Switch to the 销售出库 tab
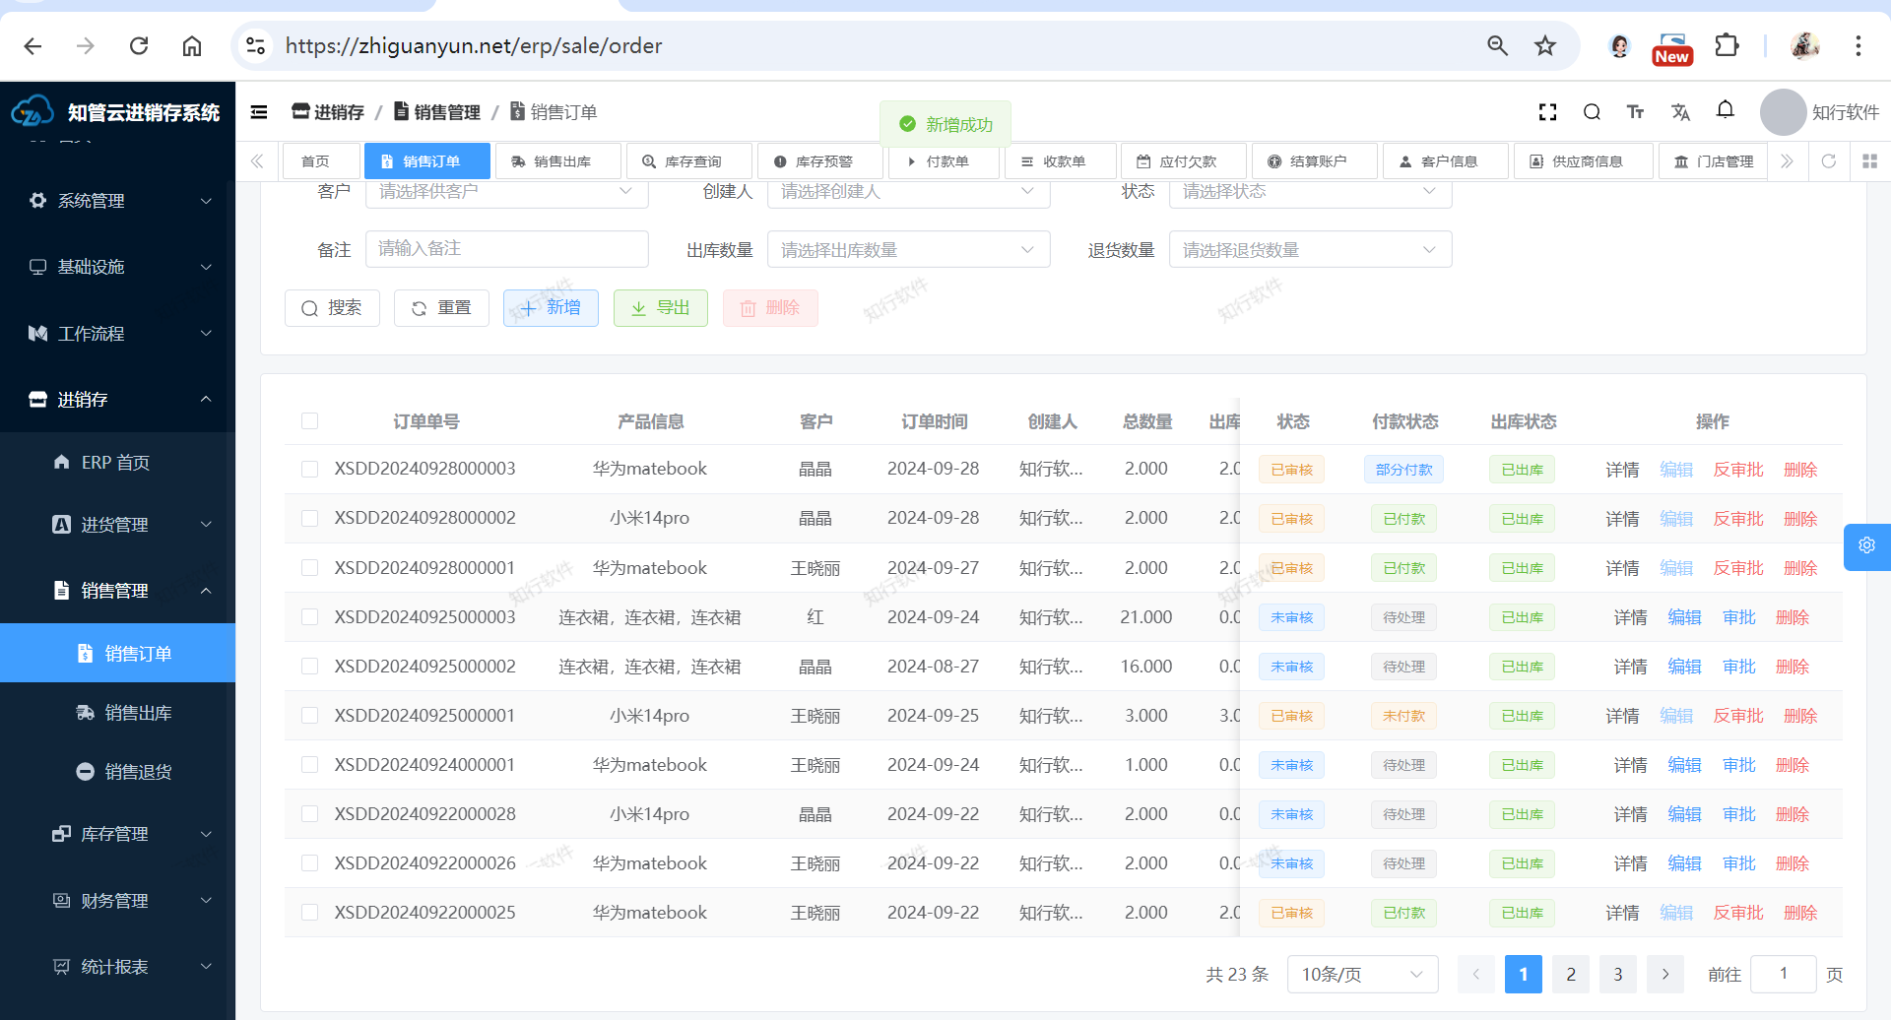Screen dimensions: 1891x1020 556,161
